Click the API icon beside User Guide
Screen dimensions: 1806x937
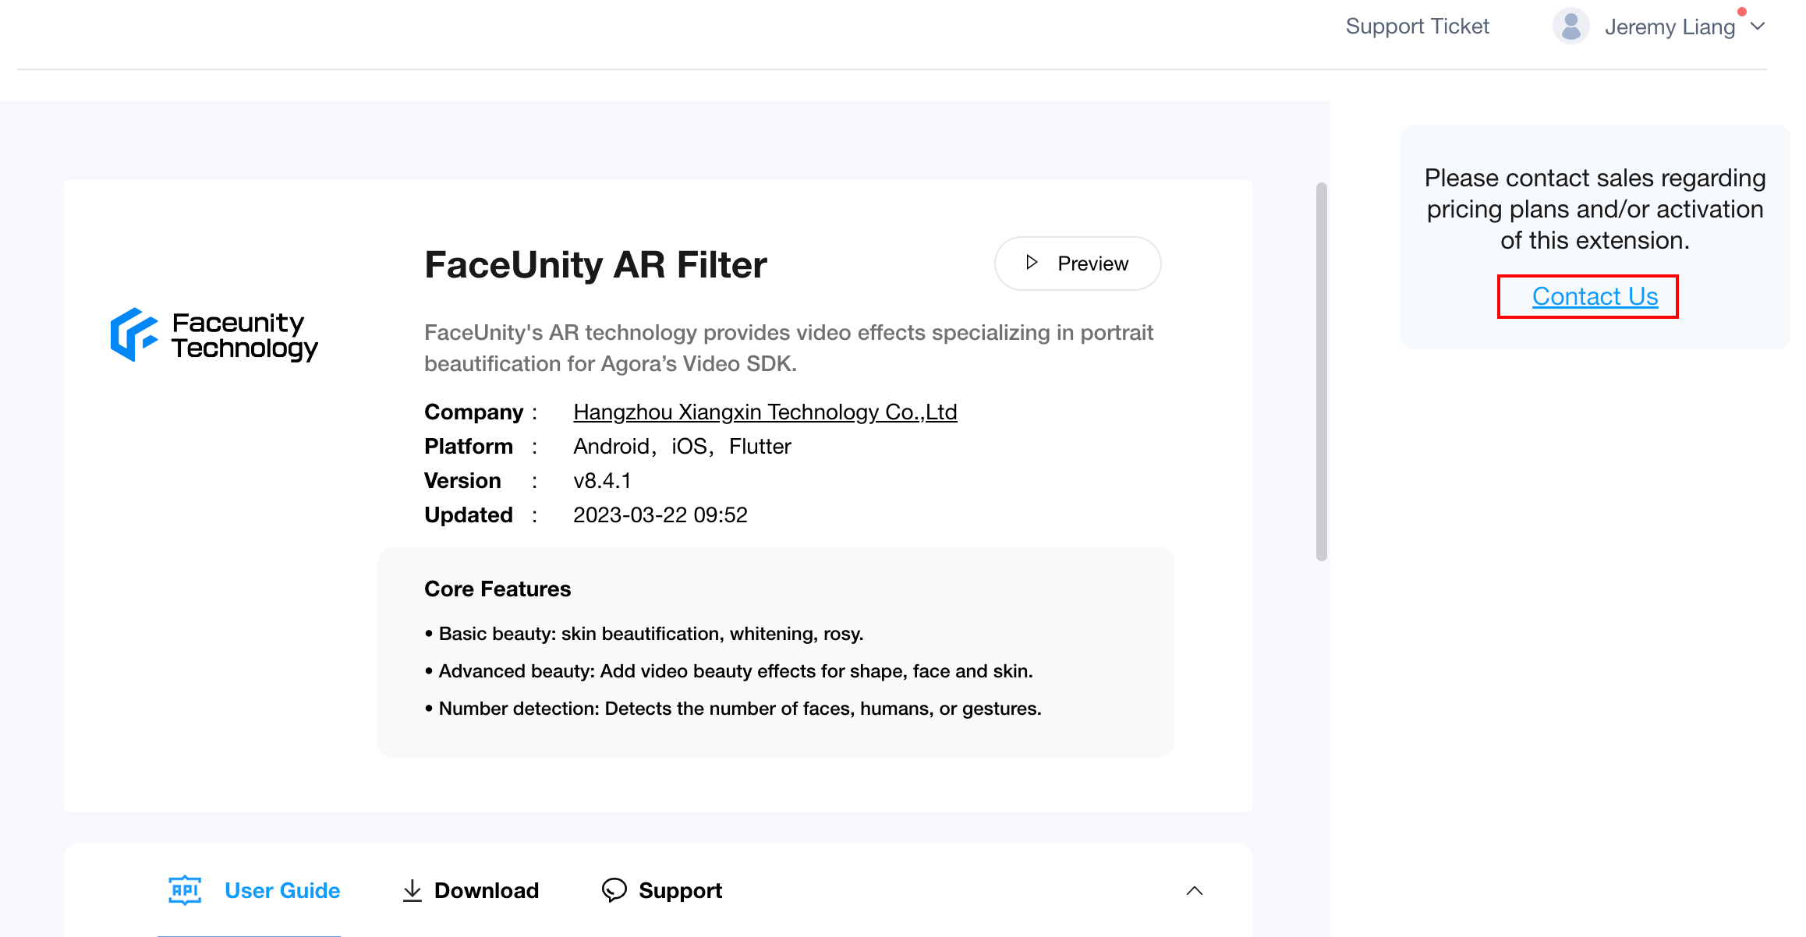coord(185,890)
